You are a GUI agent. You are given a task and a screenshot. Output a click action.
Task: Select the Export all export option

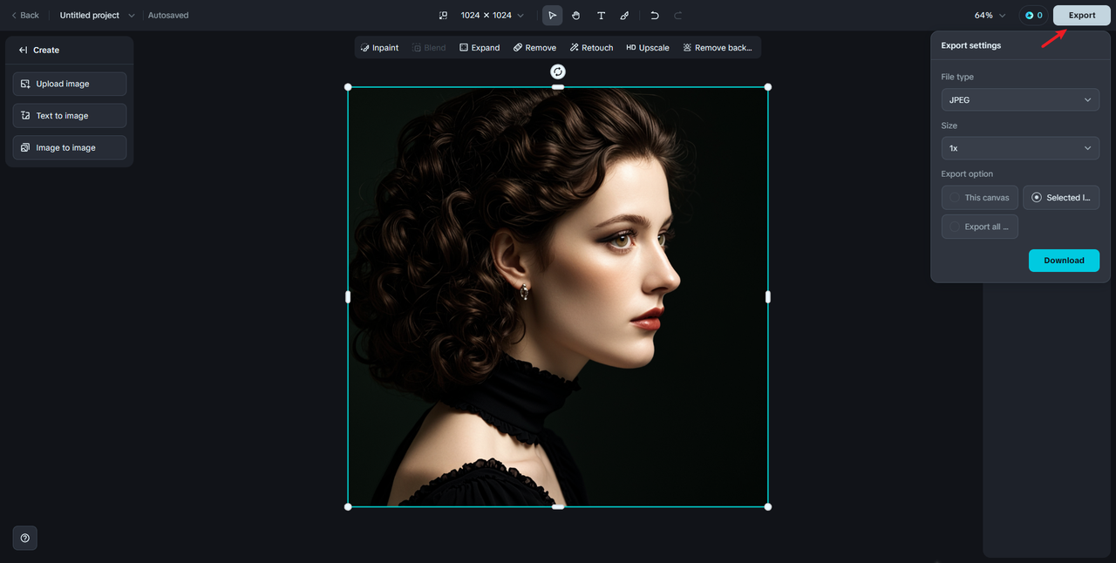(x=980, y=227)
